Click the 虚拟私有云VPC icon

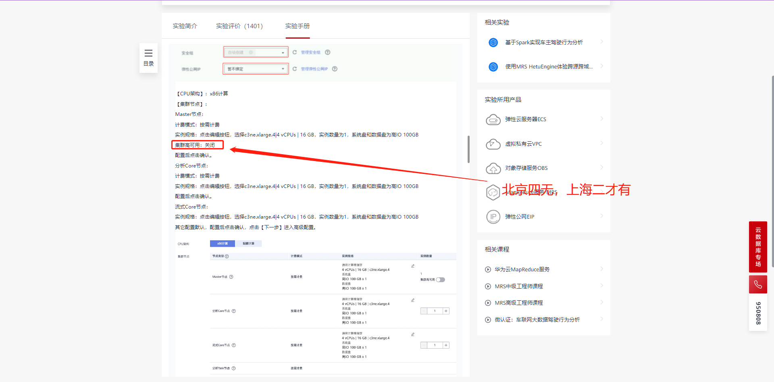point(493,144)
